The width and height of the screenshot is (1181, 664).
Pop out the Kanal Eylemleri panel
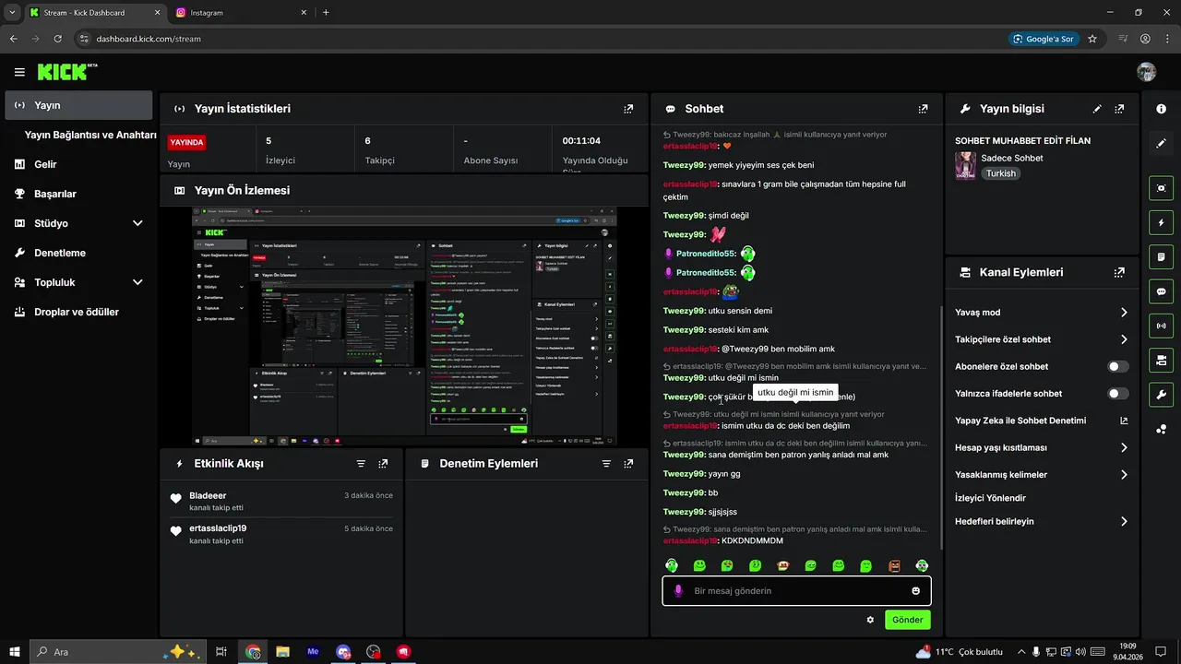[x=1119, y=273]
